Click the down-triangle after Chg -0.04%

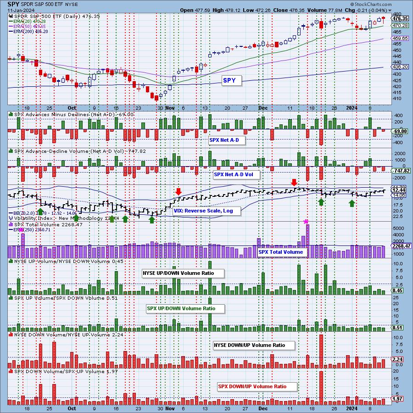[390, 11]
